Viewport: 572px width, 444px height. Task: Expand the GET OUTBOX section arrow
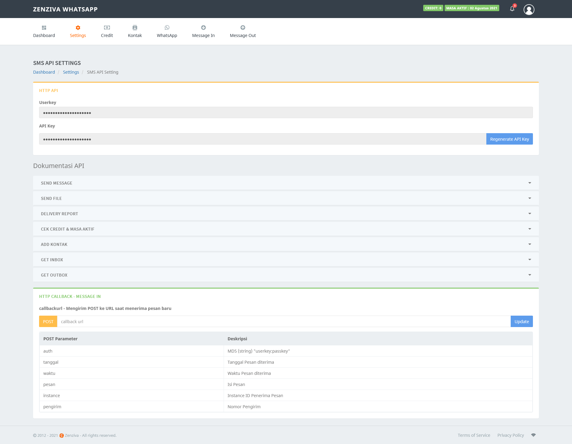(x=530, y=275)
